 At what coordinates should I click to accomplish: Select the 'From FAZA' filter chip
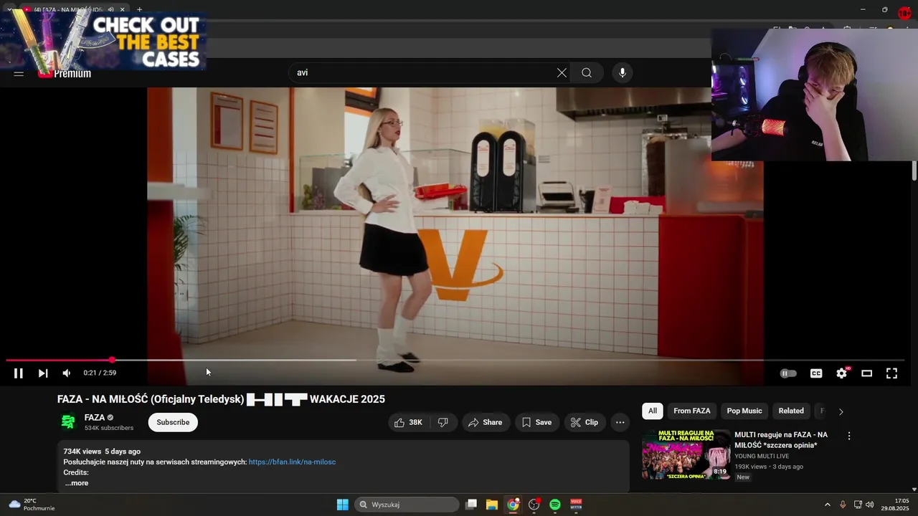(x=692, y=411)
